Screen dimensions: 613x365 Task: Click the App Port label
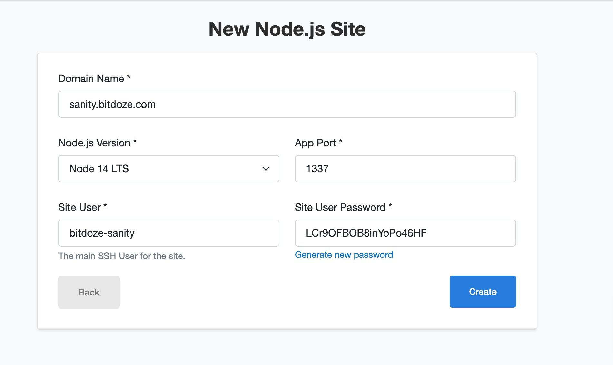tap(318, 143)
